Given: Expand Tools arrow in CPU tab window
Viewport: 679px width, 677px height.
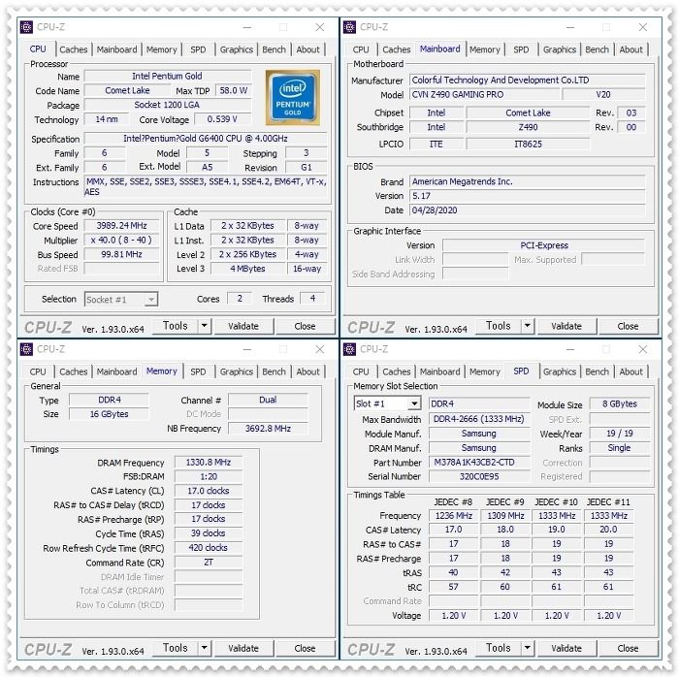Looking at the screenshot, I should click(204, 326).
